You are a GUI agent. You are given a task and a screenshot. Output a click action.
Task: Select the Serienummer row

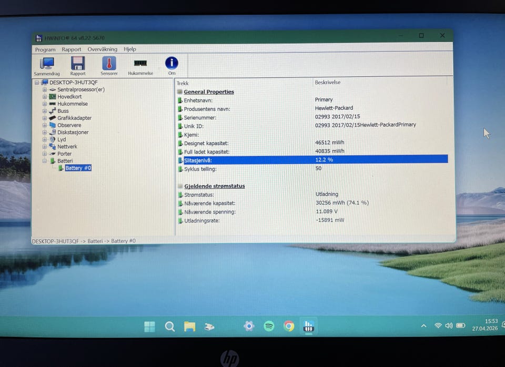click(312, 117)
